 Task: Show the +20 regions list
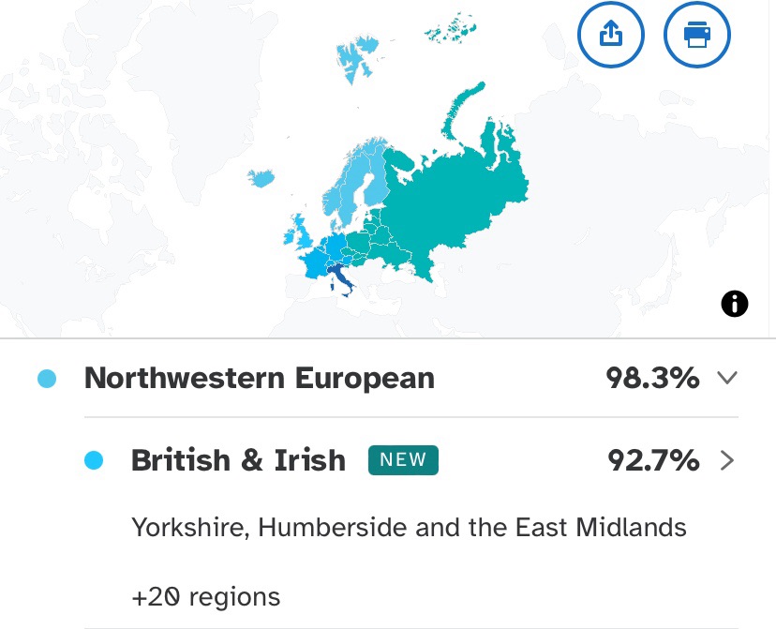tap(206, 596)
